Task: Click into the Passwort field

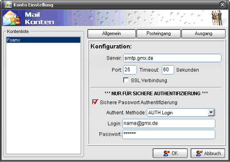Action: (169, 134)
